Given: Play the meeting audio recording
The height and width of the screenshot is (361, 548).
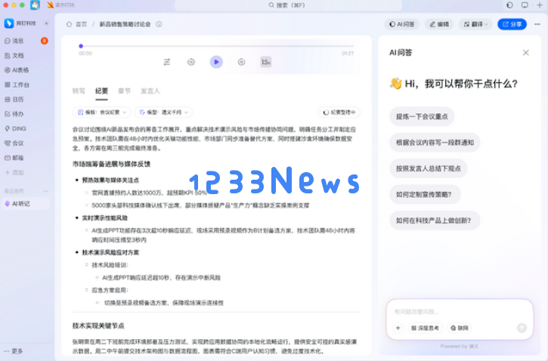Looking at the screenshot, I should (216, 62).
